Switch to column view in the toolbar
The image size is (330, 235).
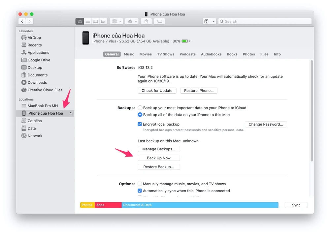click(x=95, y=21)
